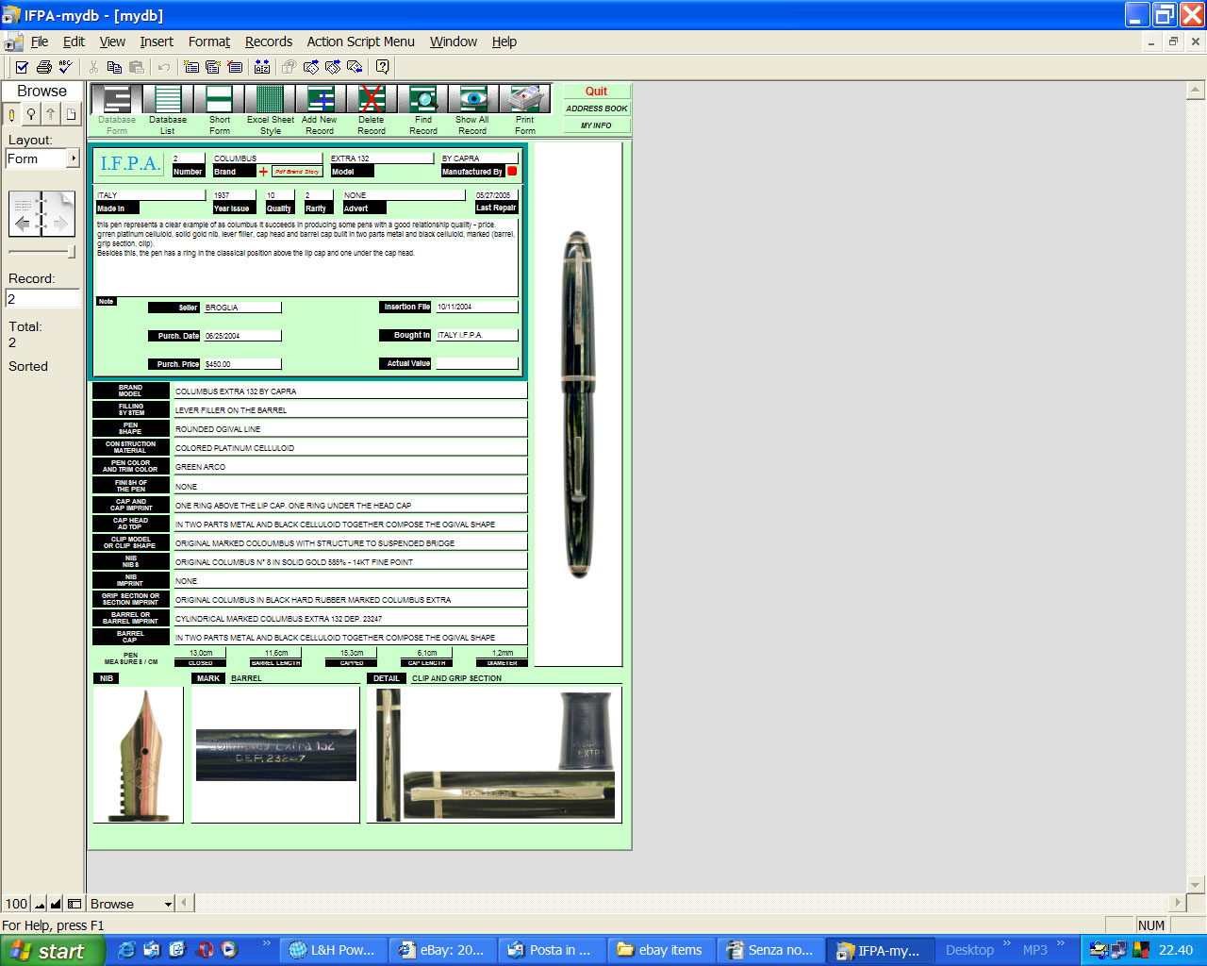Click the Show All Record eye icon
The width and height of the screenshot is (1207, 966).
pyautogui.click(x=472, y=99)
